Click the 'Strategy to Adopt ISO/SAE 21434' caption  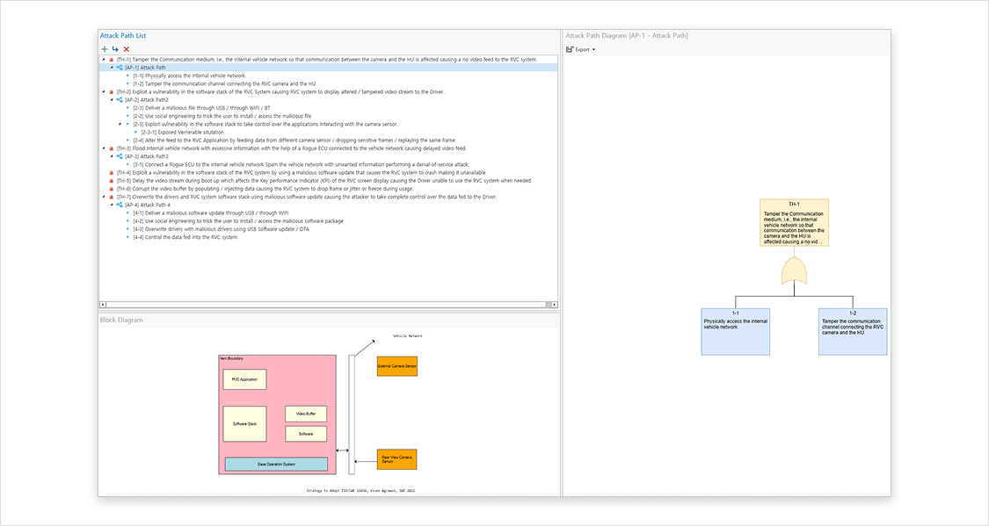pos(360,490)
